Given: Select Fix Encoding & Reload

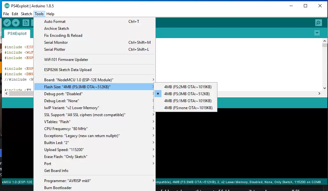Looking at the screenshot, I should (94, 36).
